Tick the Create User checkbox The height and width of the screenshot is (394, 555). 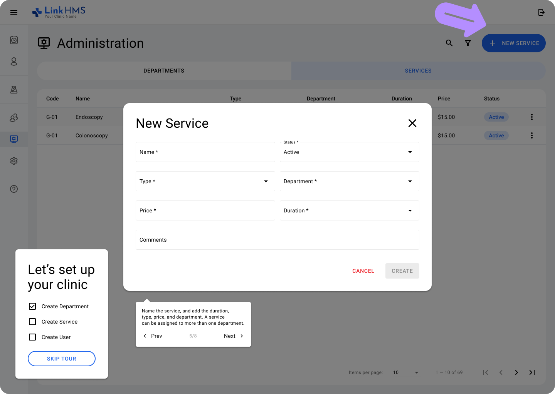click(32, 337)
